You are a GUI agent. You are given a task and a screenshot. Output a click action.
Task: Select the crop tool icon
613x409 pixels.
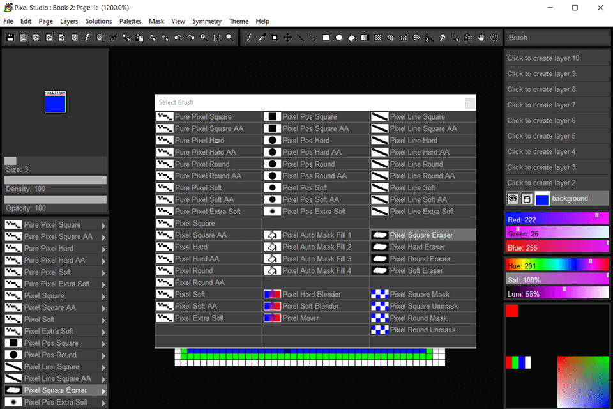tap(275, 38)
